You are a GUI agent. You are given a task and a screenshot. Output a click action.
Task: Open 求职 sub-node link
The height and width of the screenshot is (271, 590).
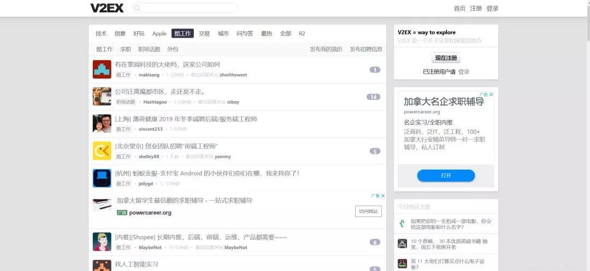(126, 49)
